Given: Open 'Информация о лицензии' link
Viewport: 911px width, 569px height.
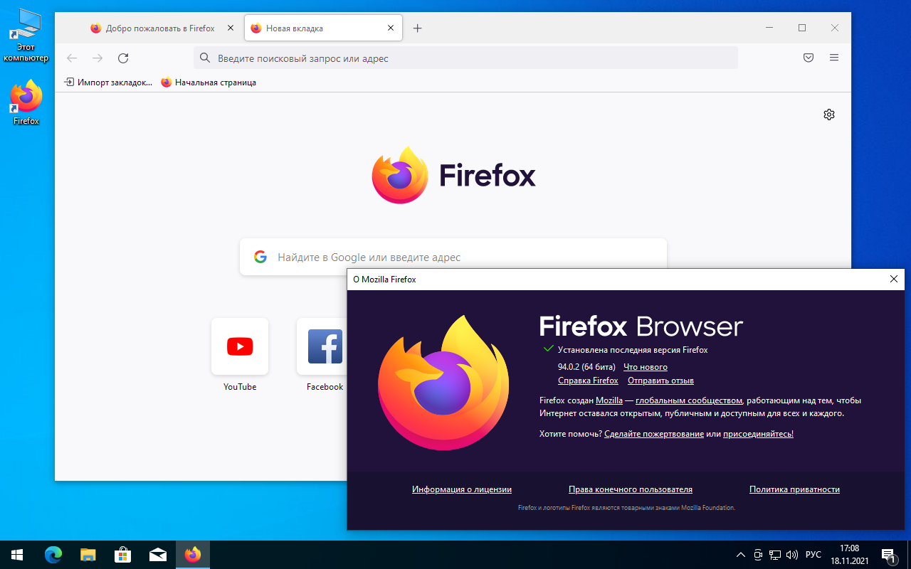Looking at the screenshot, I should click(462, 489).
